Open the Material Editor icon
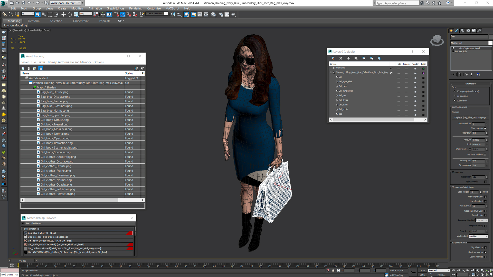This screenshot has height=277, width=493. click(x=213, y=15)
